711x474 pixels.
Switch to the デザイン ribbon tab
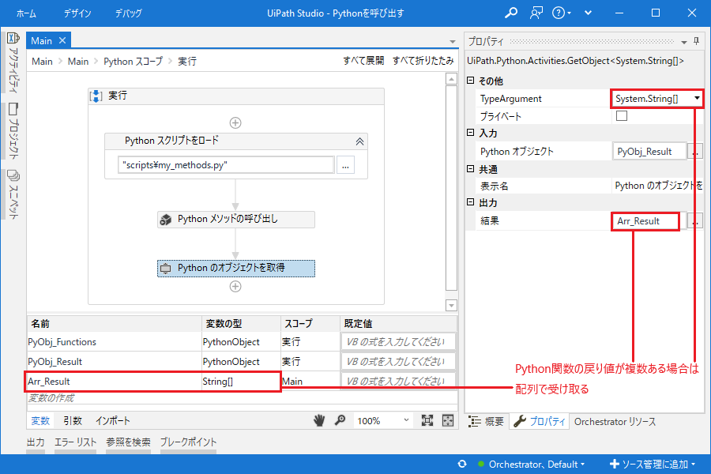click(77, 13)
